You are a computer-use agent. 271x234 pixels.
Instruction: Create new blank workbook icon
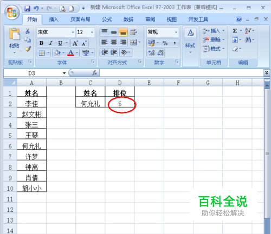tap(72, 9)
